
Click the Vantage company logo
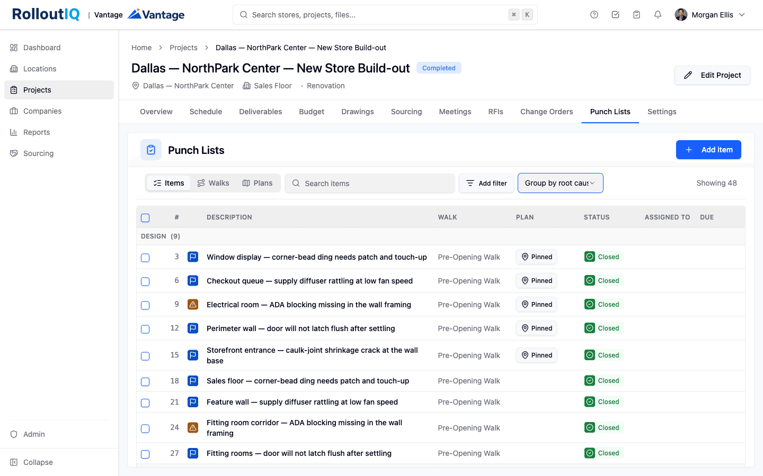coord(156,14)
